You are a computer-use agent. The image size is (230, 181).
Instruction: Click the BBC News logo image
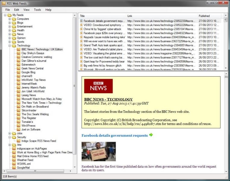(x=98, y=86)
